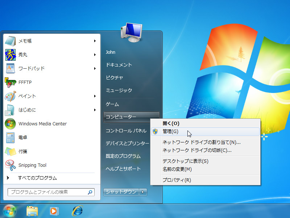Click the シャットダウン button
The width and height of the screenshot is (290, 218).
pos(121,192)
